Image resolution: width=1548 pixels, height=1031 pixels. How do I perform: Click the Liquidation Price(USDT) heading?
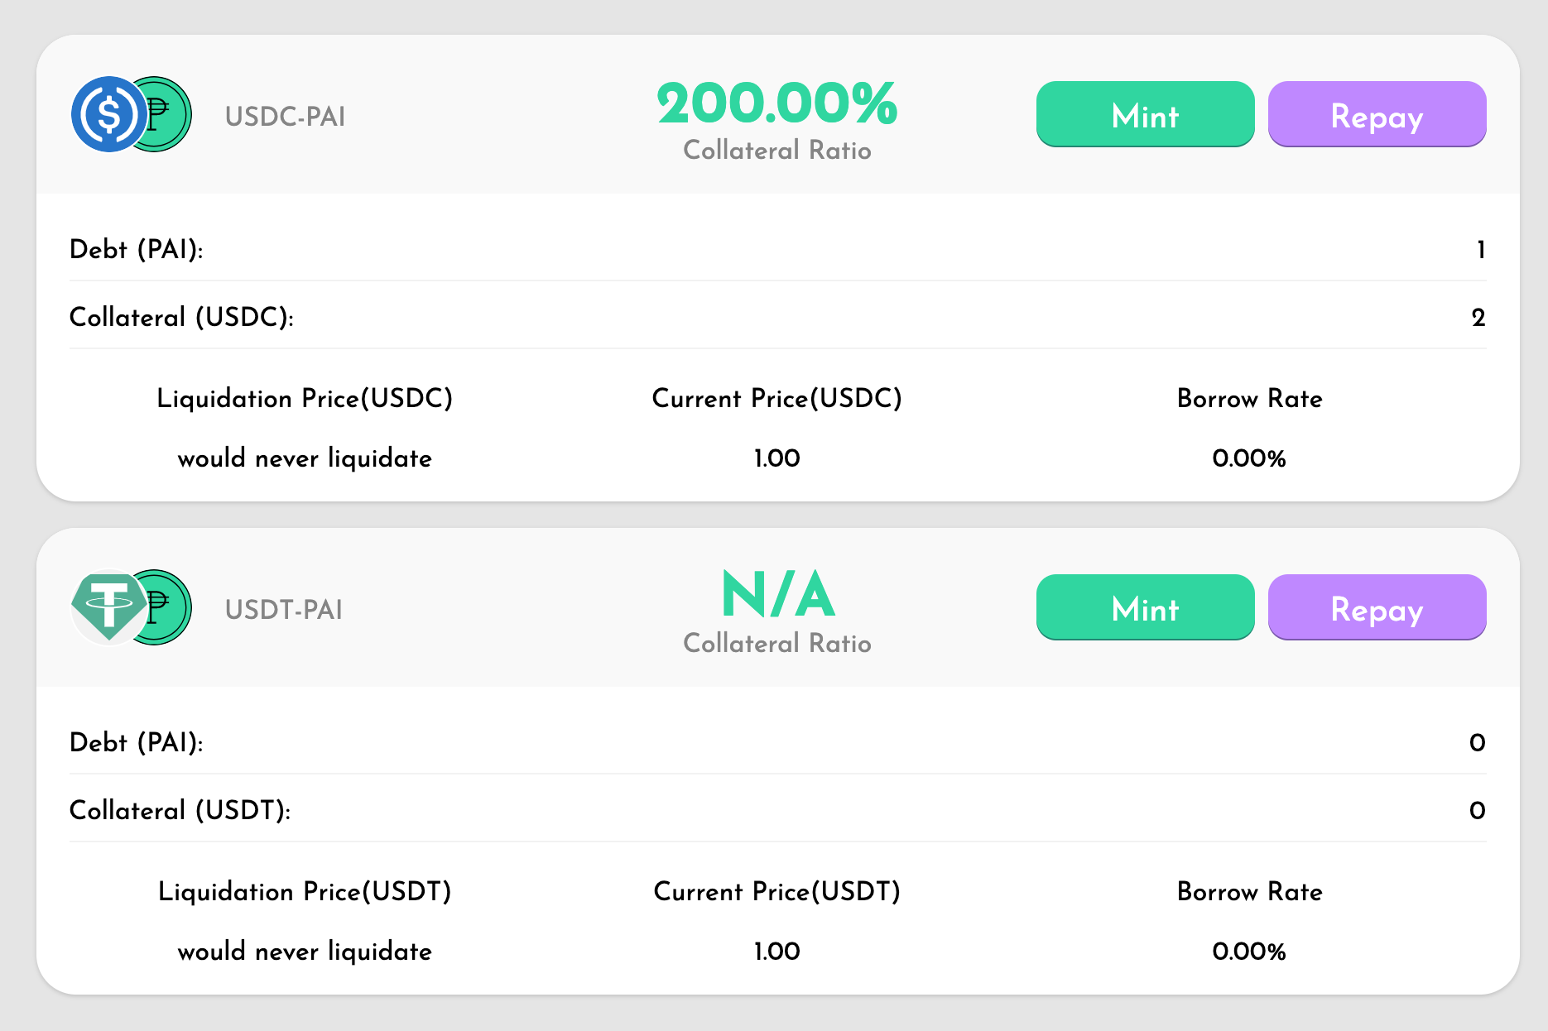(305, 892)
